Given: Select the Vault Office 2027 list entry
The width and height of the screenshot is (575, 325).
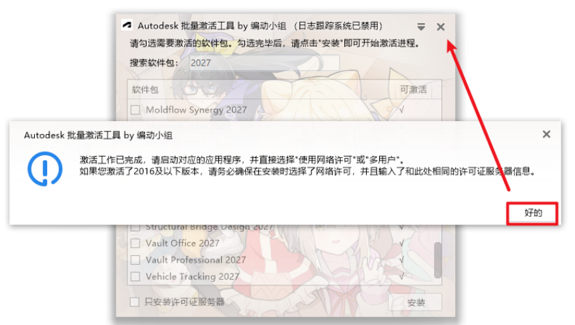Looking at the screenshot, I should [x=280, y=243].
